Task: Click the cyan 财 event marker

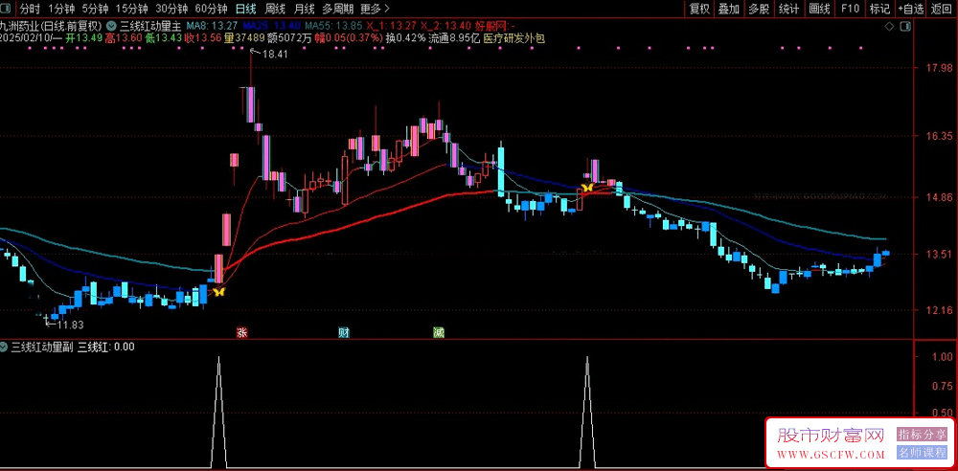Action: point(344,333)
